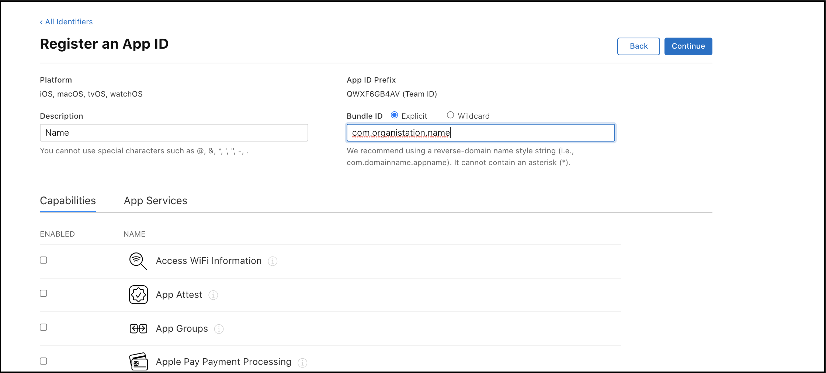Viewport: 826px width, 373px height.
Task: Click the Apple Pay Payment Processing icon
Action: click(x=138, y=362)
